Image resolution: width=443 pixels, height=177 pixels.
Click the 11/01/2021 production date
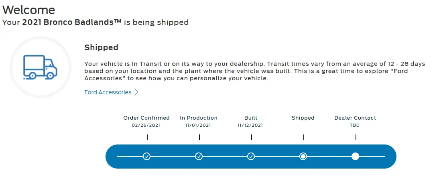pos(198,125)
